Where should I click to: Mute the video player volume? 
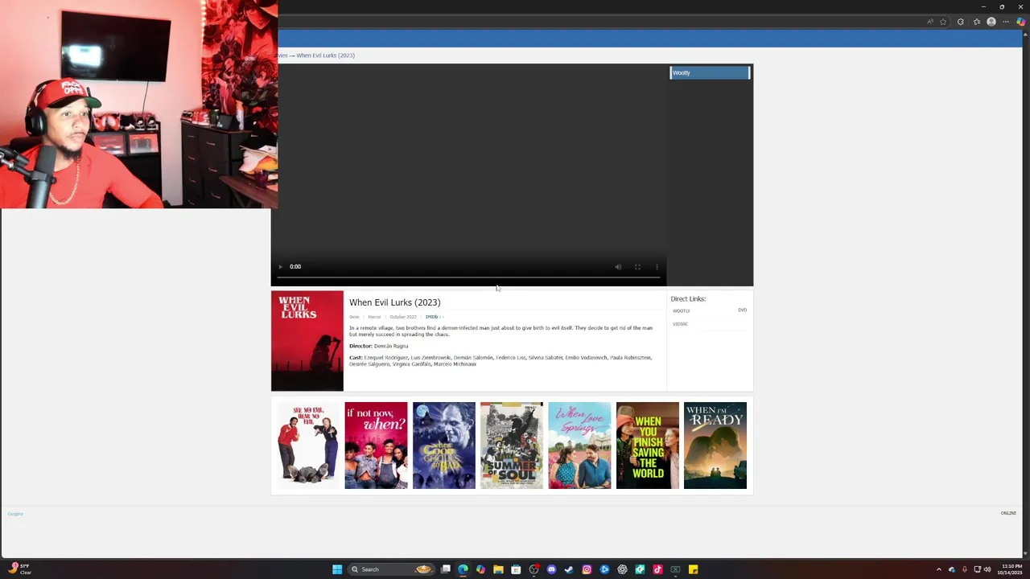[618, 267]
